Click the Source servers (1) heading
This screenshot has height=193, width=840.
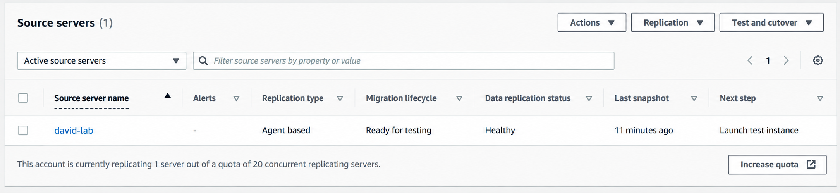pyautogui.click(x=65, y=23)
